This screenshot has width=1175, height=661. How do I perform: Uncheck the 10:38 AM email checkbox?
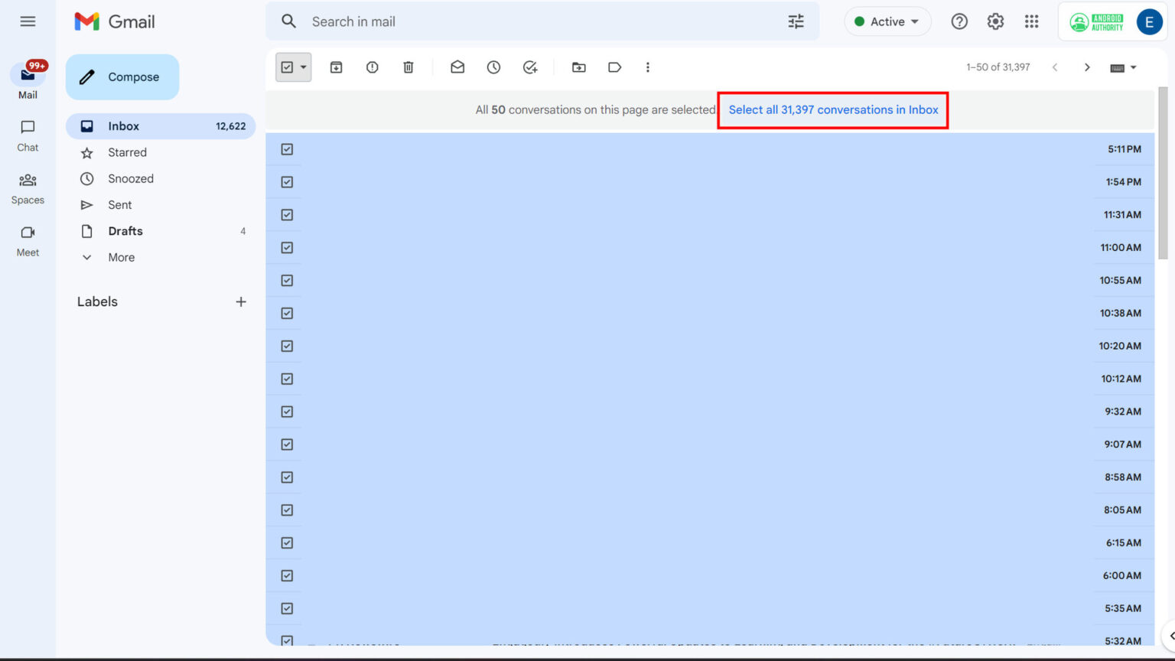[287, 313]
